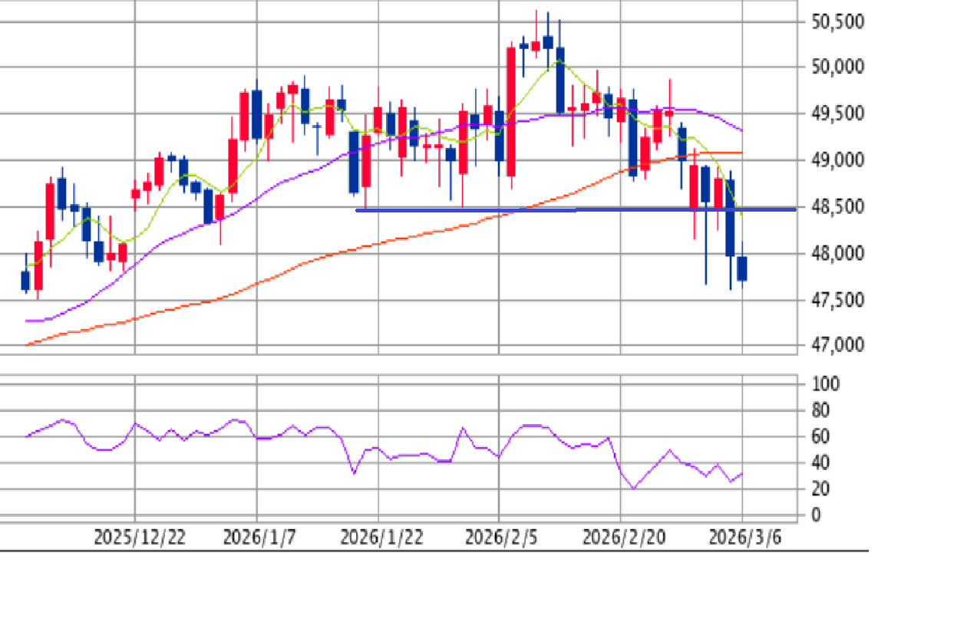Image resolution: width=967 pixels, height=625 pixels.
Task: Click the 48,500 price axis label
Action: click(838, 207)
